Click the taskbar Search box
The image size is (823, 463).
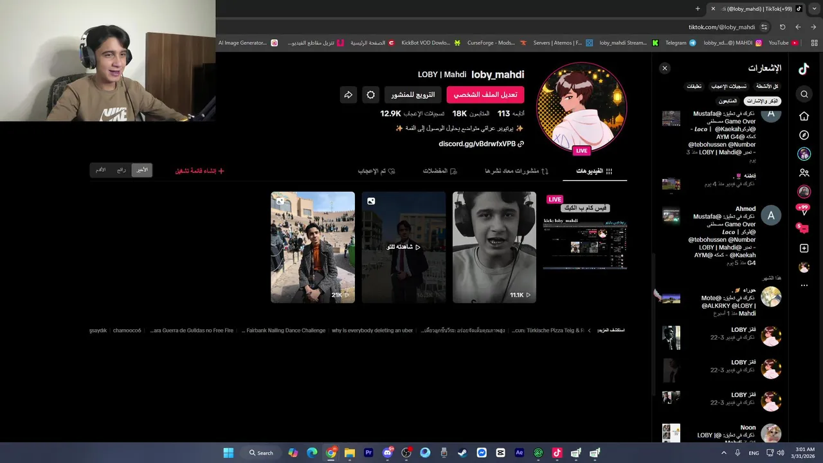261,453
